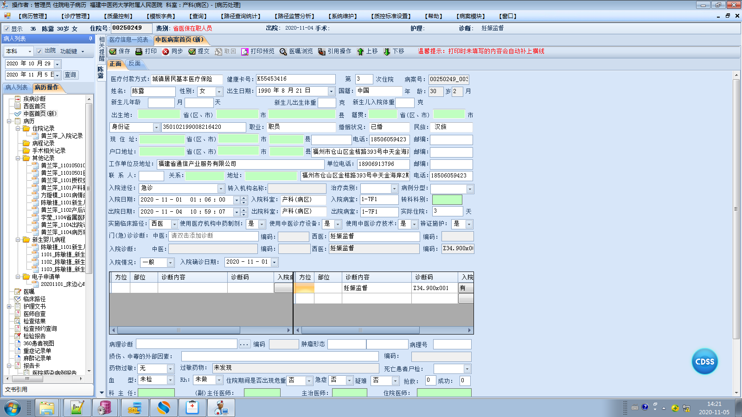742x417 pixels.
Task: Increase the 入院日期 time spinner
Action: (x=244, y=198)
